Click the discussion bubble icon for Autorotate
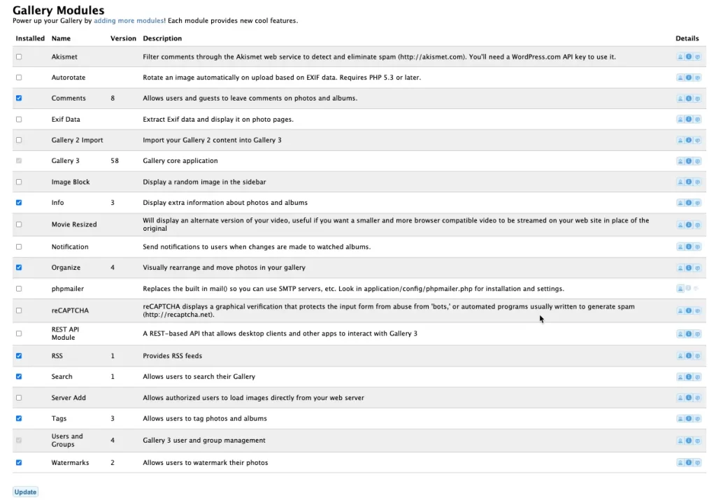This screenshot has width=716, height=500. coord(697,78)
